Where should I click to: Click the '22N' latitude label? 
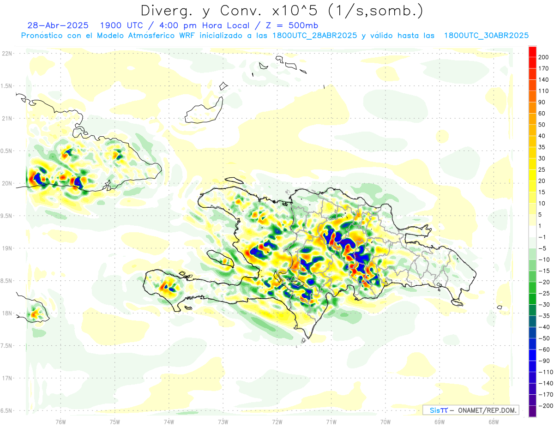pos(7,53)
